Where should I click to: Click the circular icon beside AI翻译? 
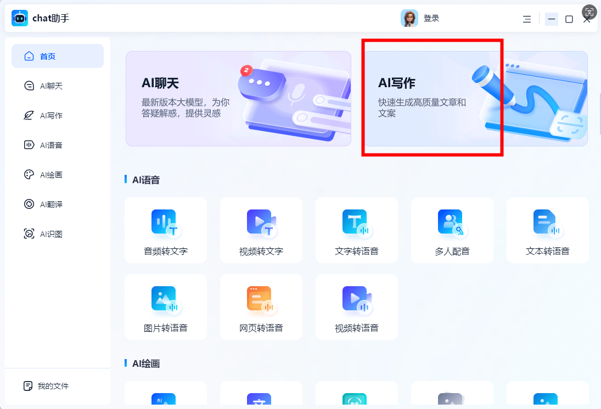click(x=29, y=204)
